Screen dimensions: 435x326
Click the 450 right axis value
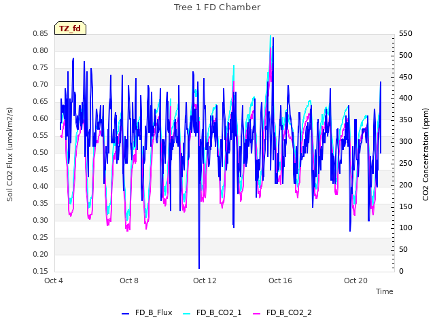[406, 77]
